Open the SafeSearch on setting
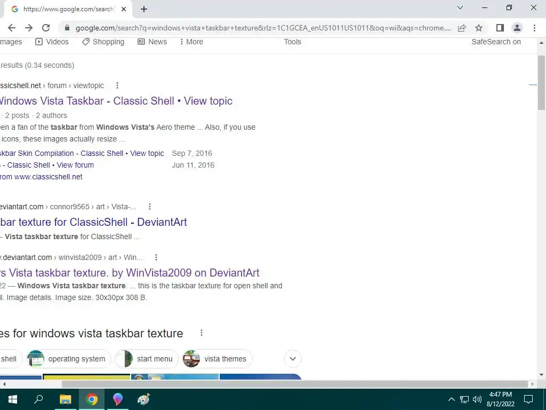Viewport: 546px width, 410px height. coord(496,42)
